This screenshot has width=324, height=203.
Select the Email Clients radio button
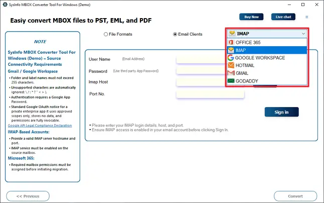coord(175,34)
